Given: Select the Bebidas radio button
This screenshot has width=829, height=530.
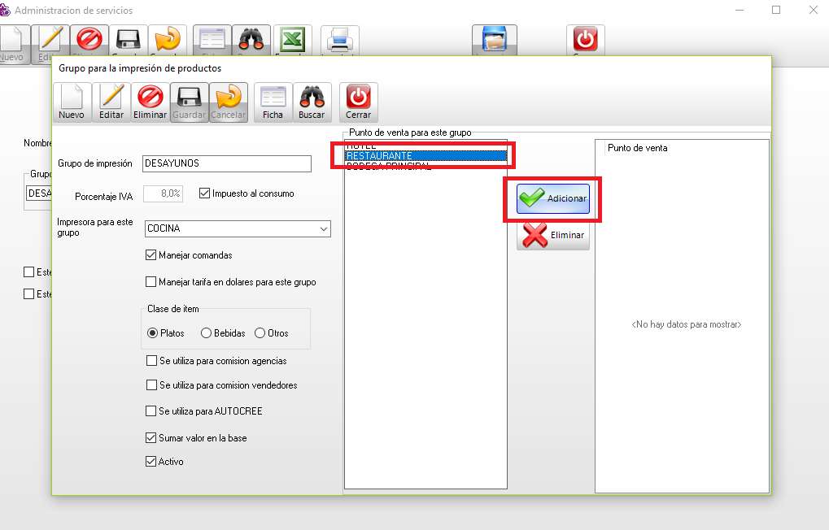Looking at the screenshot, I should (207, 333).
